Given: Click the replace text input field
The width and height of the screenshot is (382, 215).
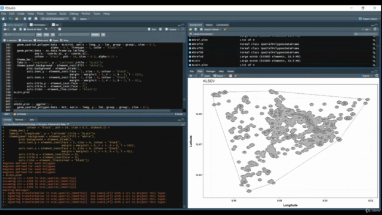Looking at the screenshot, I should coord(73,35).
